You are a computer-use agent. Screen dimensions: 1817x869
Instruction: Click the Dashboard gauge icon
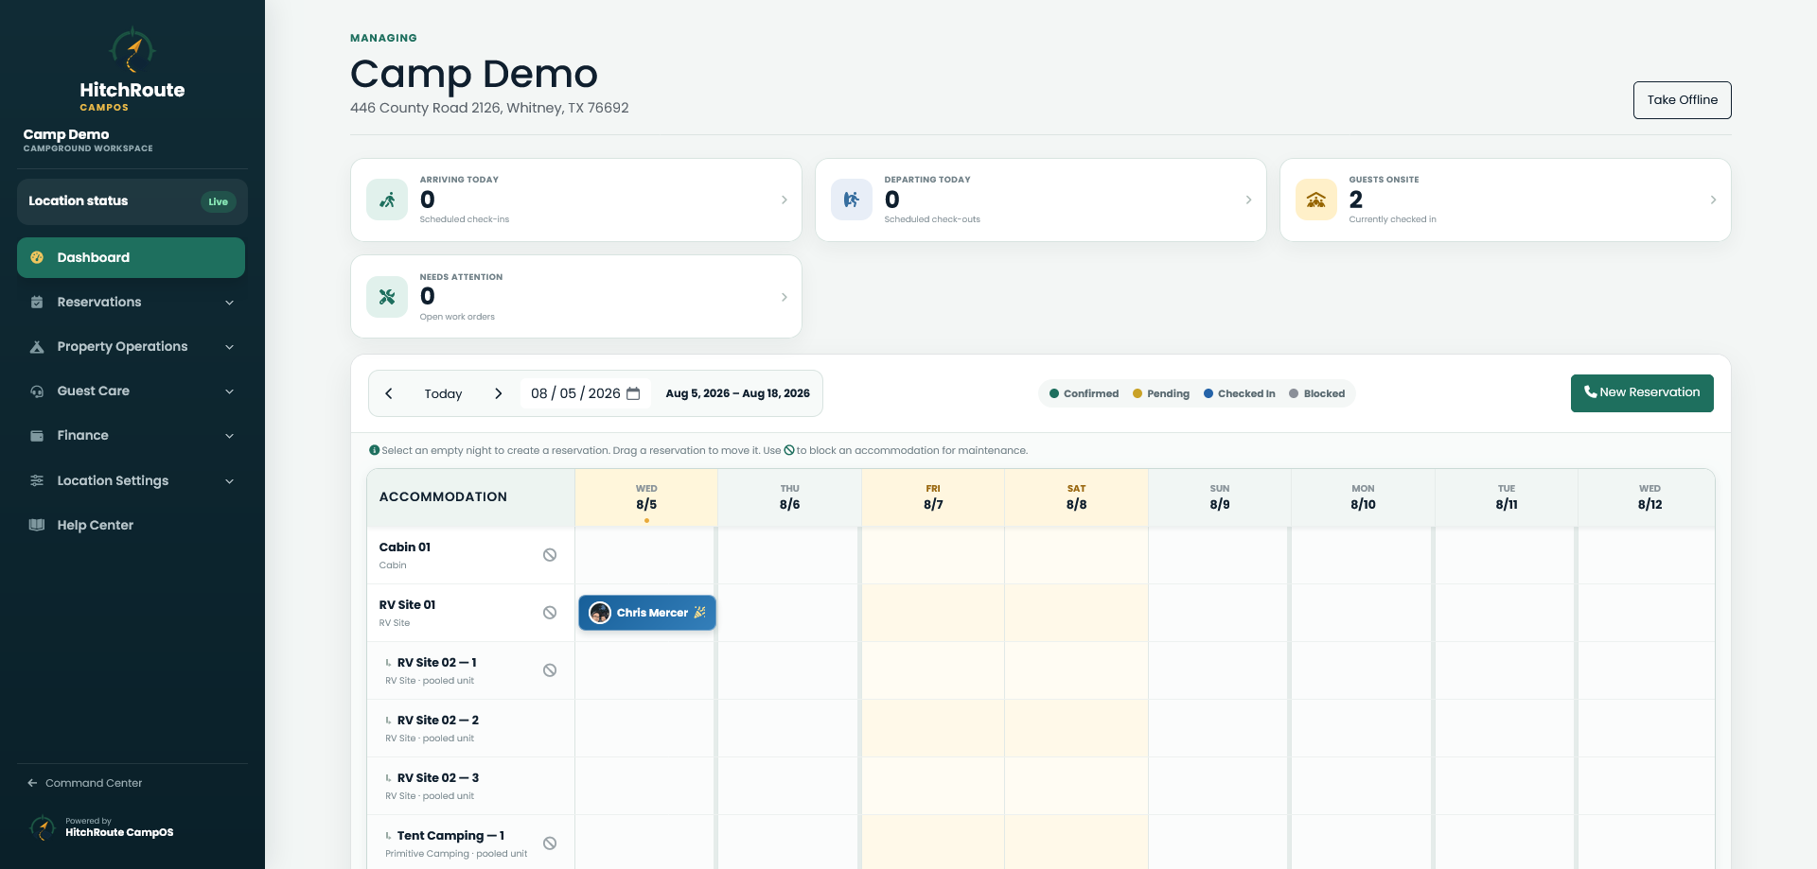(x=37, y=257)
